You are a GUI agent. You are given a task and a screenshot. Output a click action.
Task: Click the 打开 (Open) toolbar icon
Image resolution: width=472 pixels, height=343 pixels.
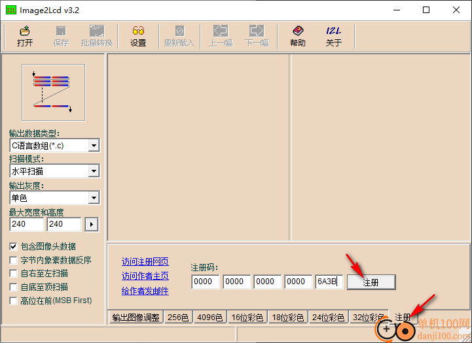coord(25,36)
